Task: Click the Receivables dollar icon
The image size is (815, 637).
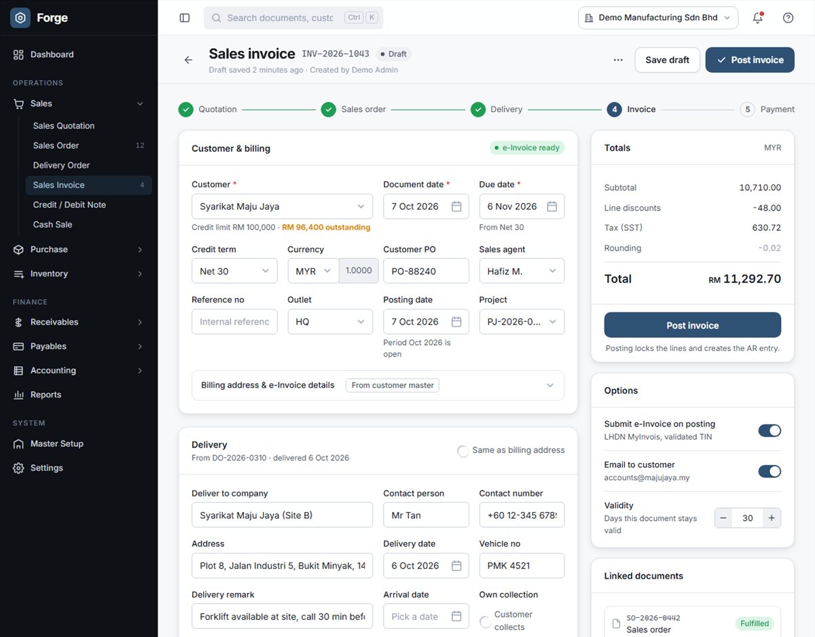Action: (18, 322)
